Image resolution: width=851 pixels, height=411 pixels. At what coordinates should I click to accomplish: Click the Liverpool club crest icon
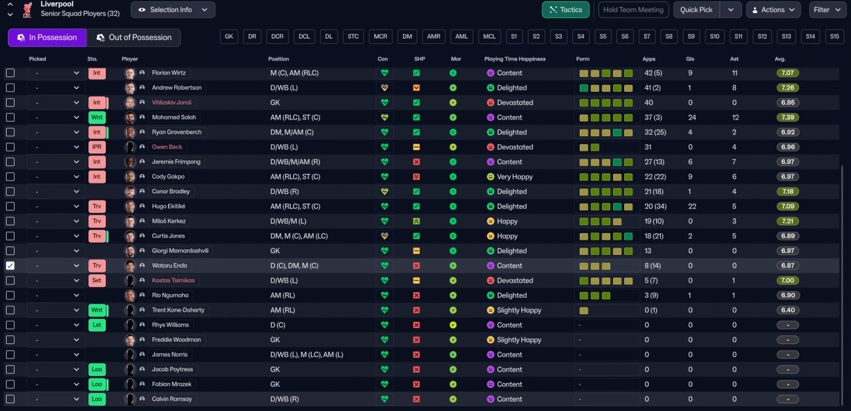[x=28, y=9]
